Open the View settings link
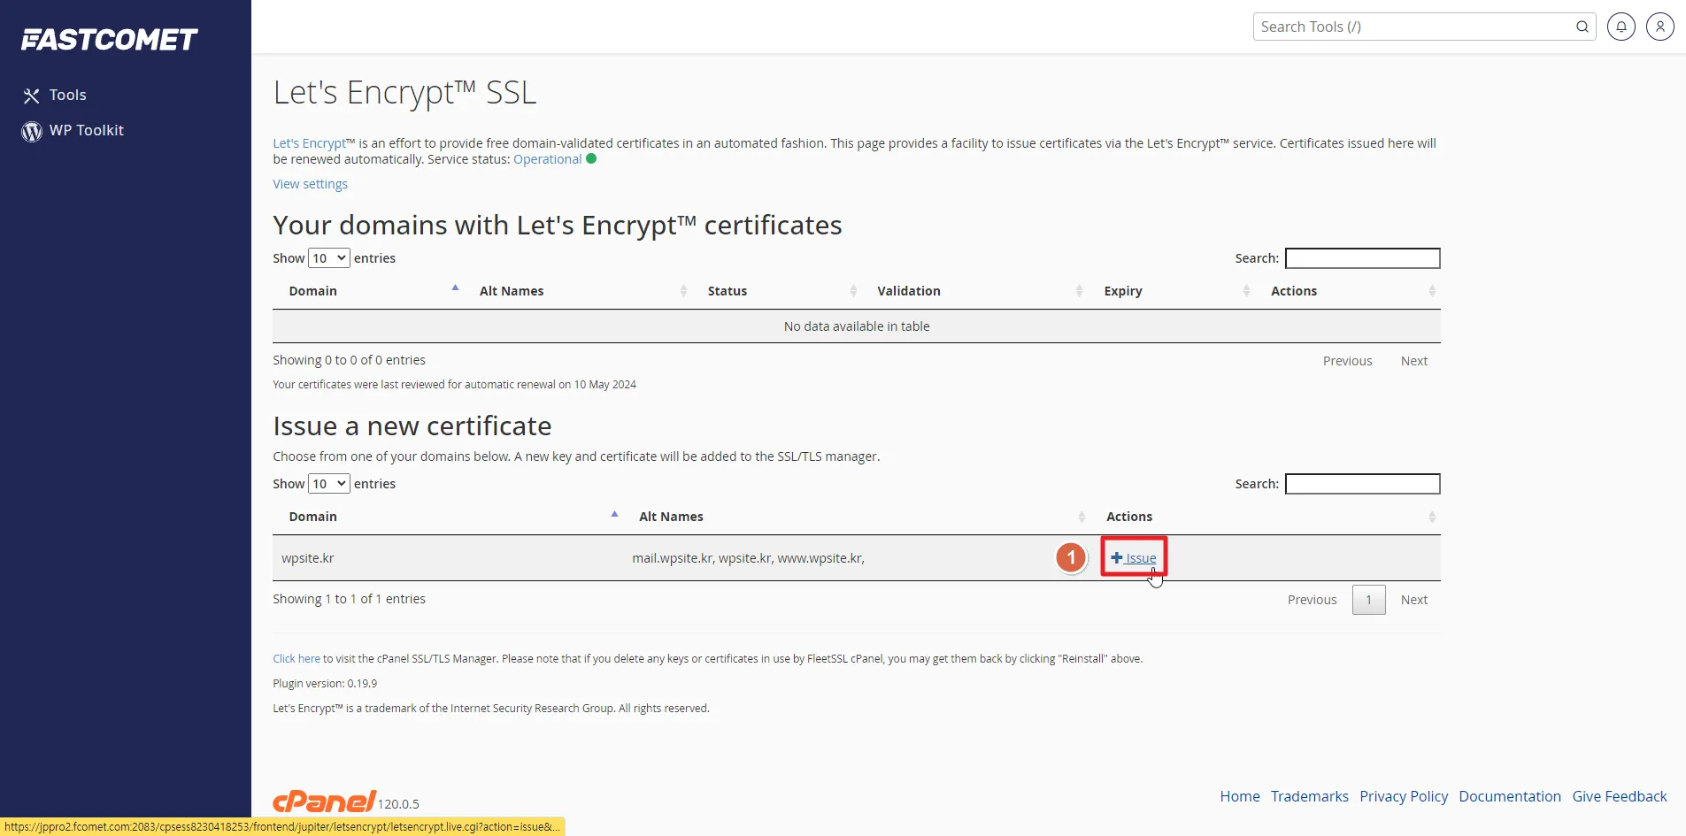The height and width of the screenshot is (836, 1686). [x=310, y=184]
